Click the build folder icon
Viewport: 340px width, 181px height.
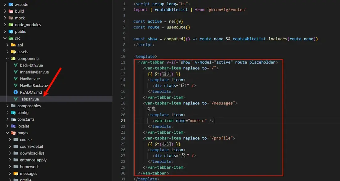click(11, 11)
